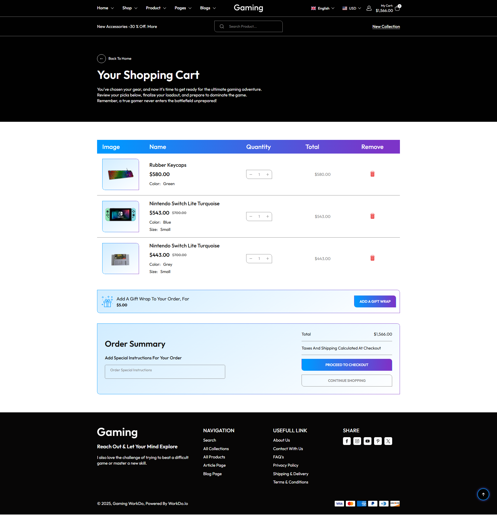Open the cart bag icon in header
This screenshot has height=515, width=497.
coord(397,8)
